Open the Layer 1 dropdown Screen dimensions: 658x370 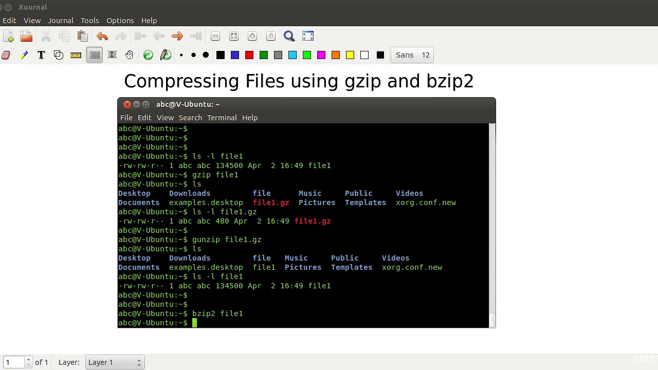point(114,362)
